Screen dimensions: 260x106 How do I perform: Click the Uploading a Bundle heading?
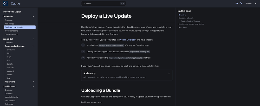tap(101, 90)
